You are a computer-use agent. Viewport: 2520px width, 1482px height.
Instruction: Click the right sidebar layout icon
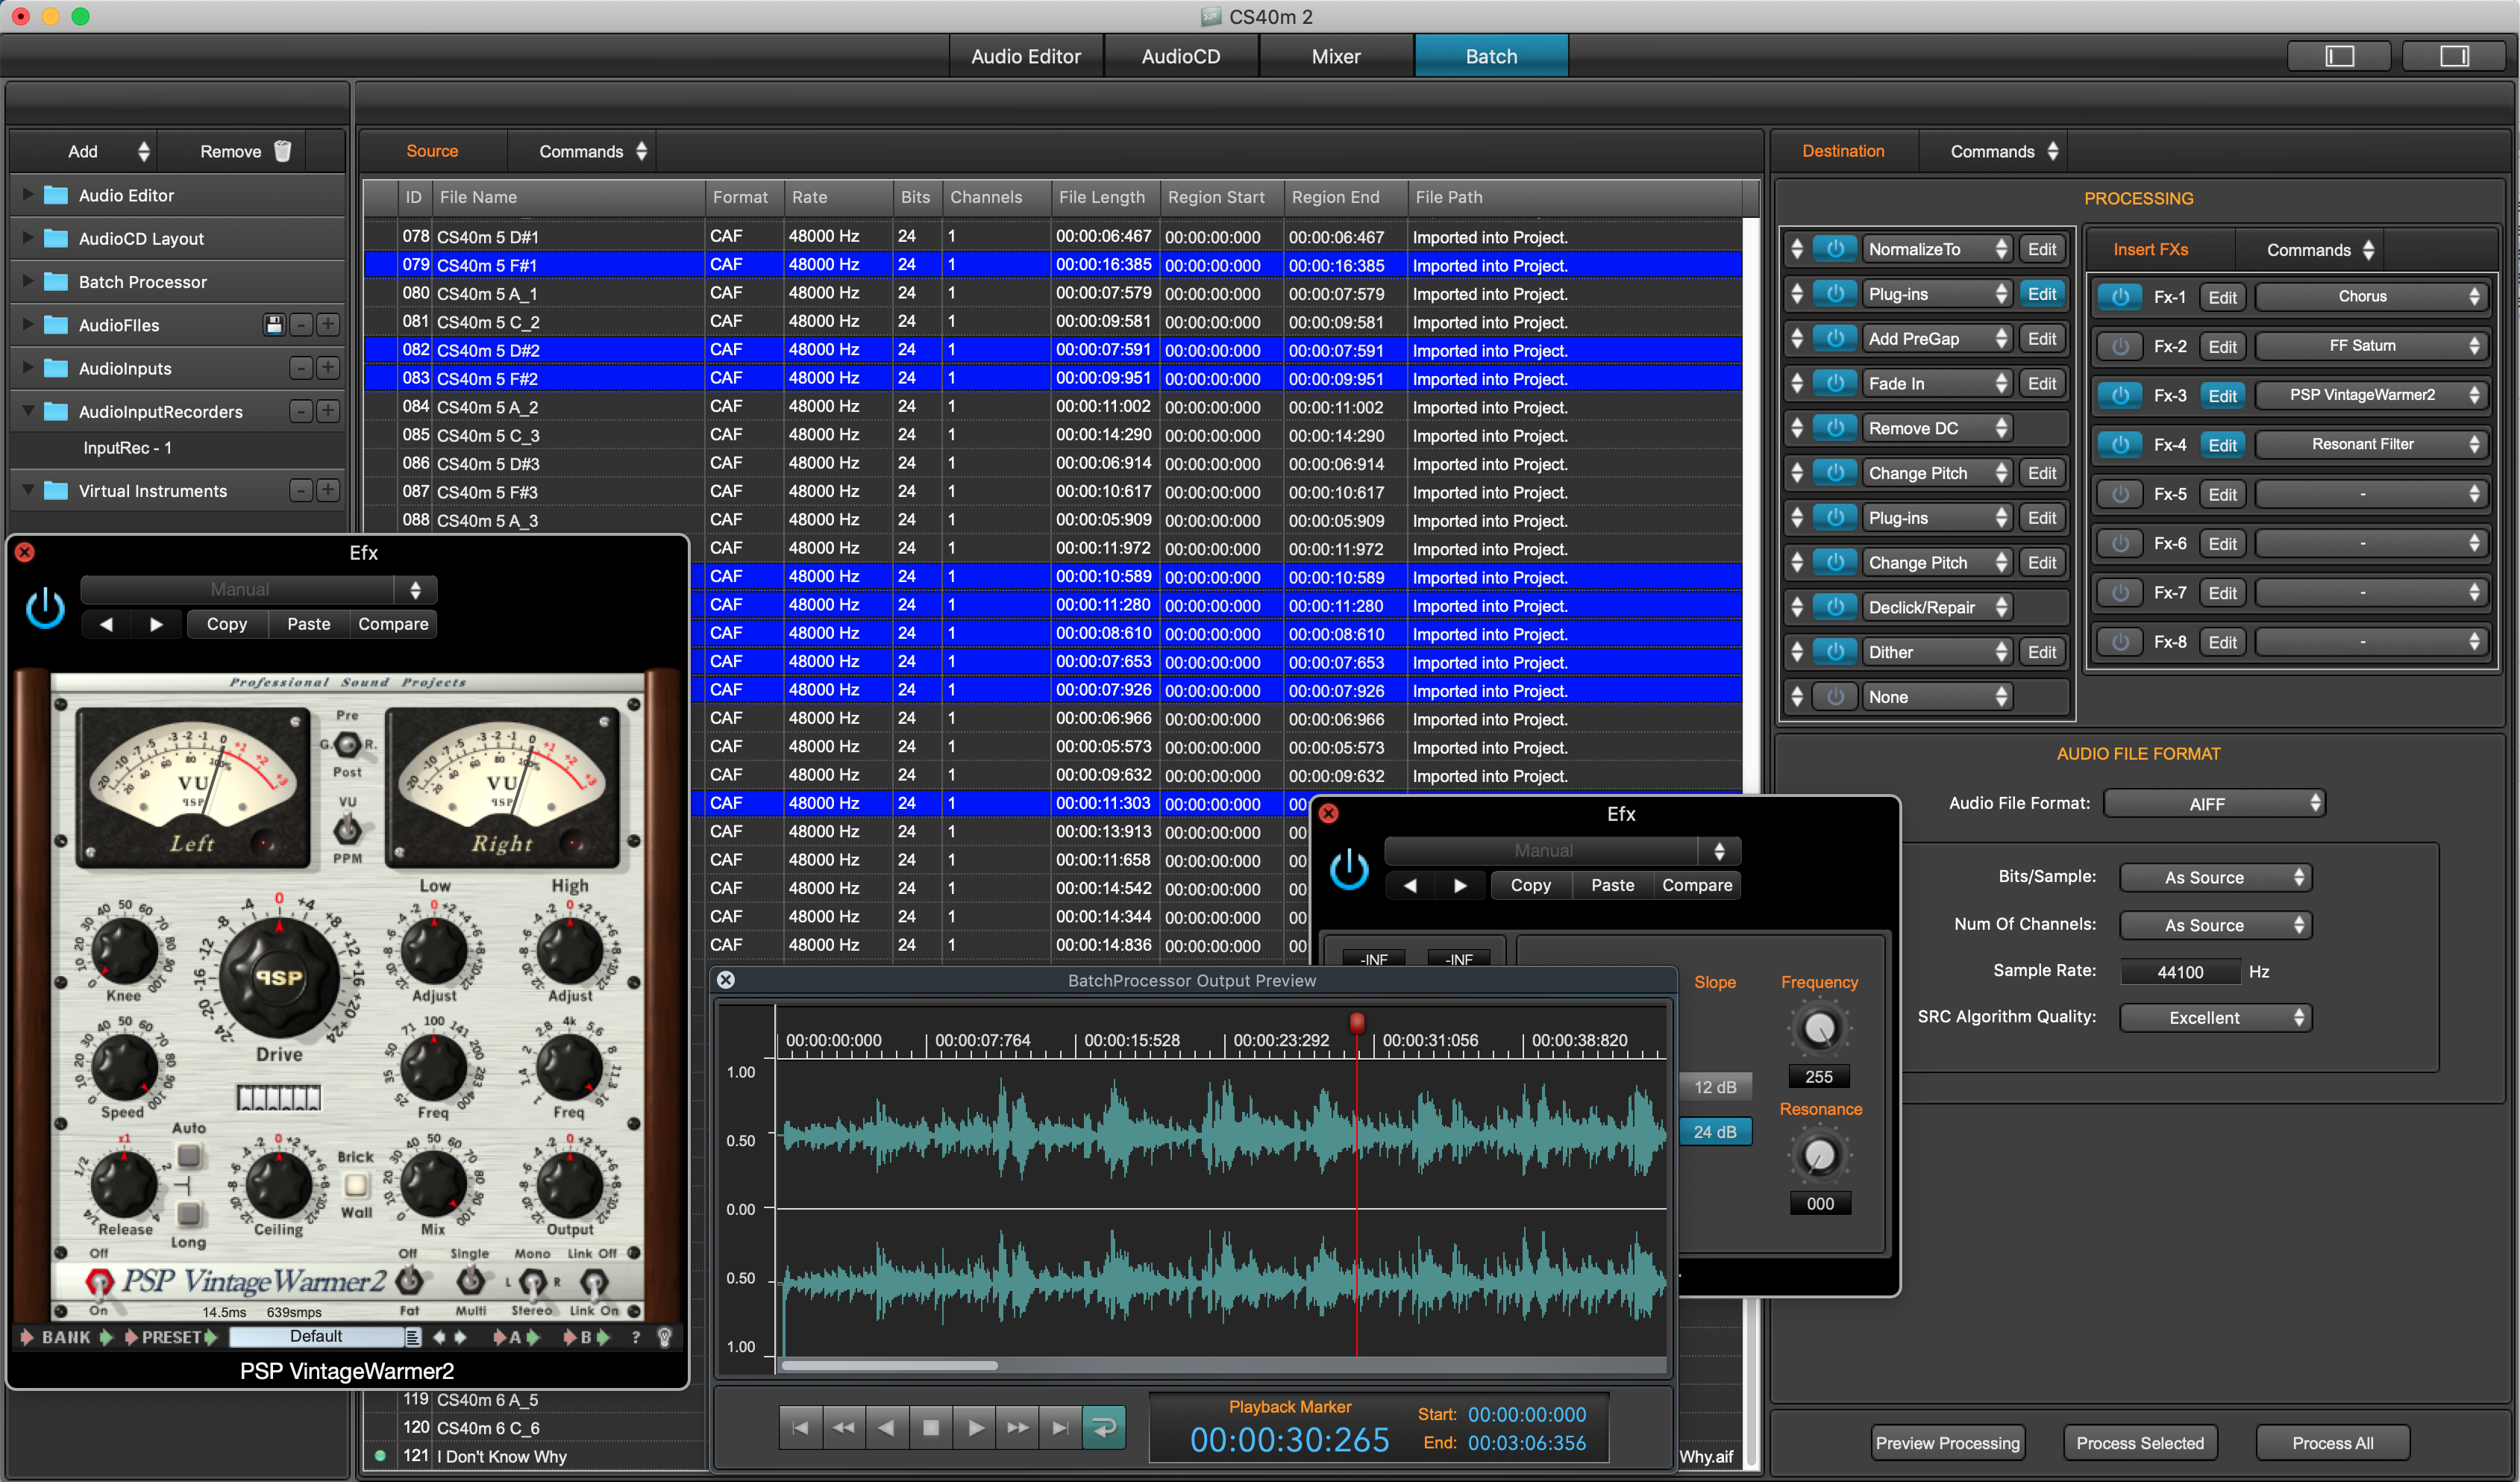(2454, 56)
